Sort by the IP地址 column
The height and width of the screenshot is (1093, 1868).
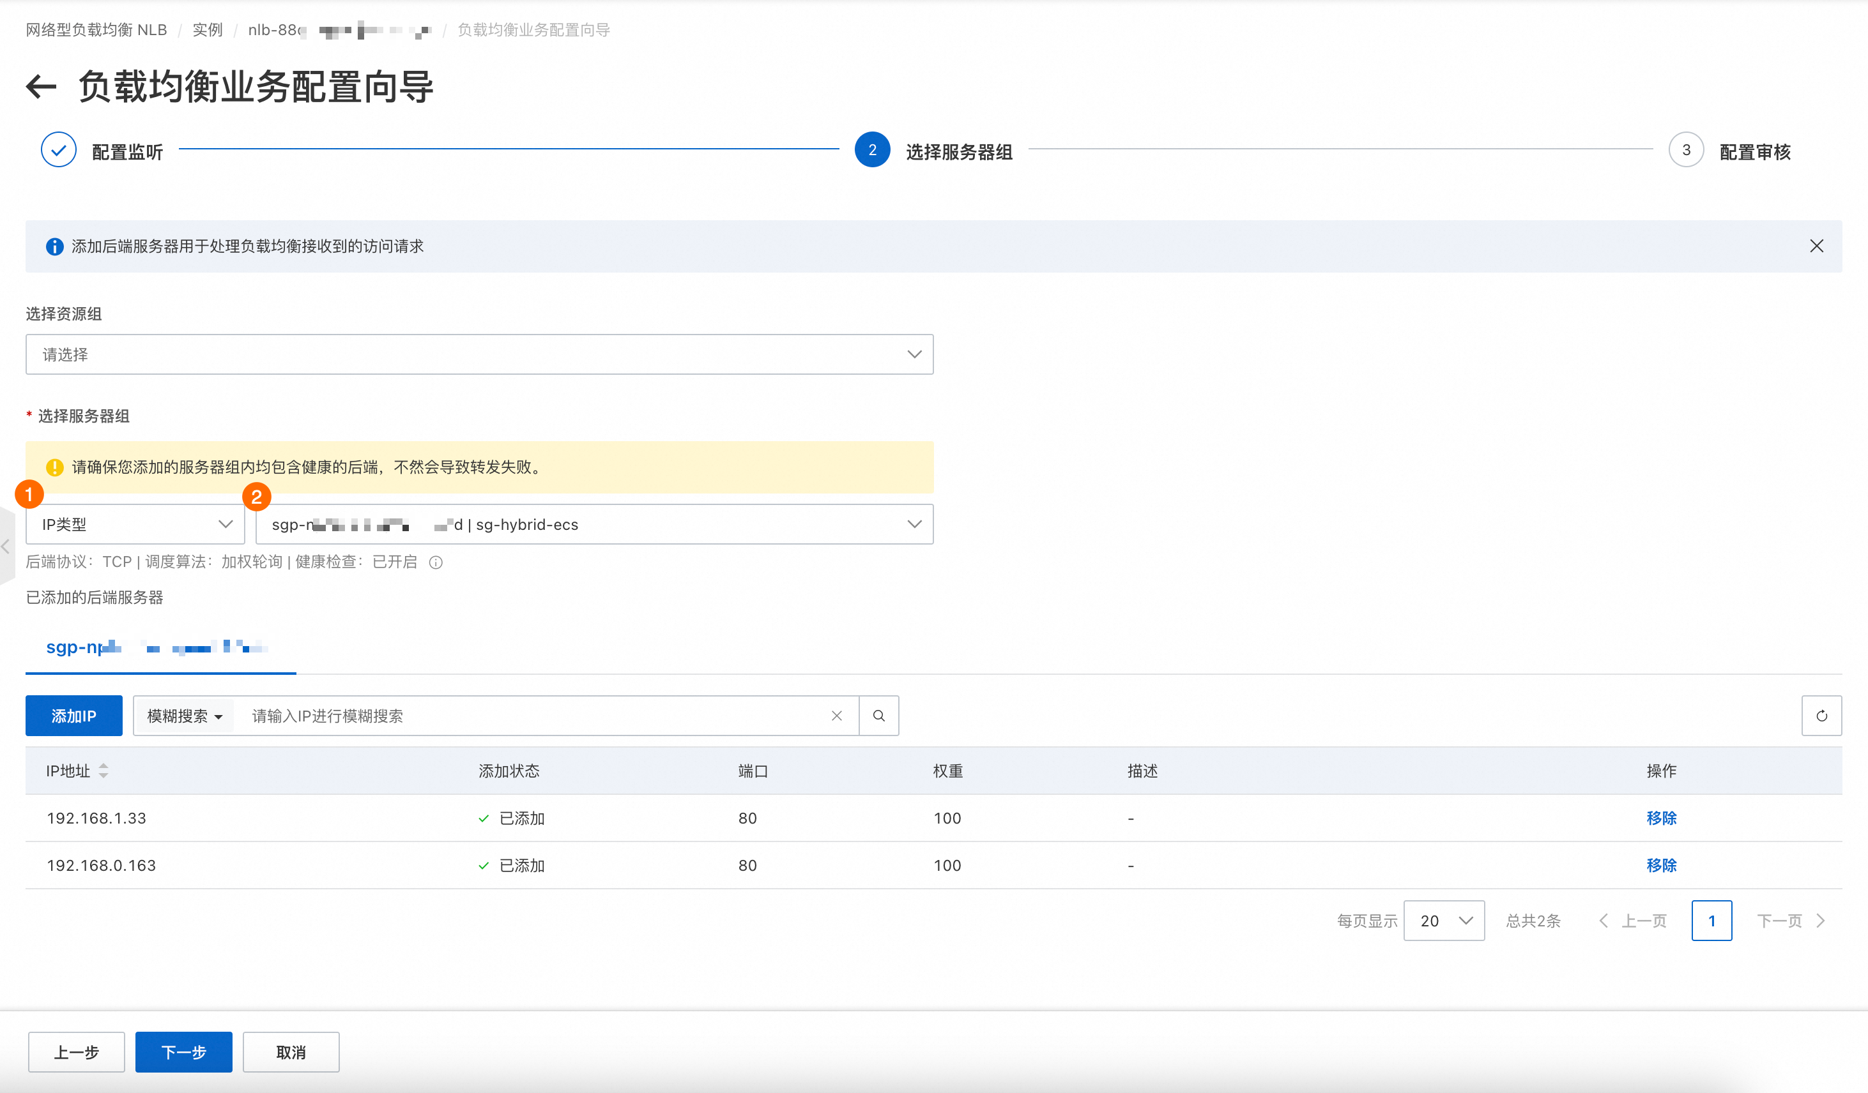pos(103,771)
